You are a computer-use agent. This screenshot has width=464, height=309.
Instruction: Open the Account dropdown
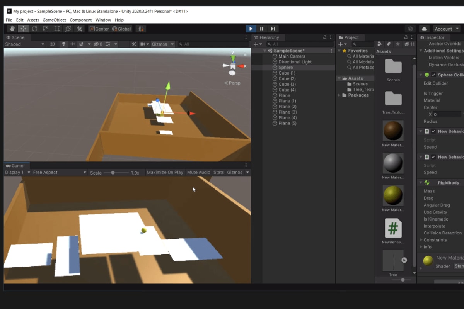447,29
